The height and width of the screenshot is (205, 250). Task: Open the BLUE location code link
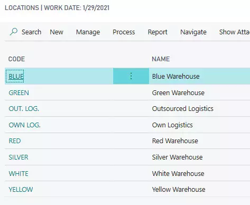pyautogui.click(x=16, y=77)
